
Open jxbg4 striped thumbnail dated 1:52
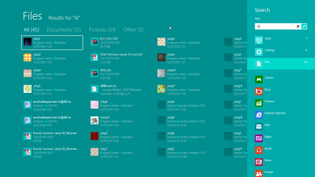pos(27,73)
